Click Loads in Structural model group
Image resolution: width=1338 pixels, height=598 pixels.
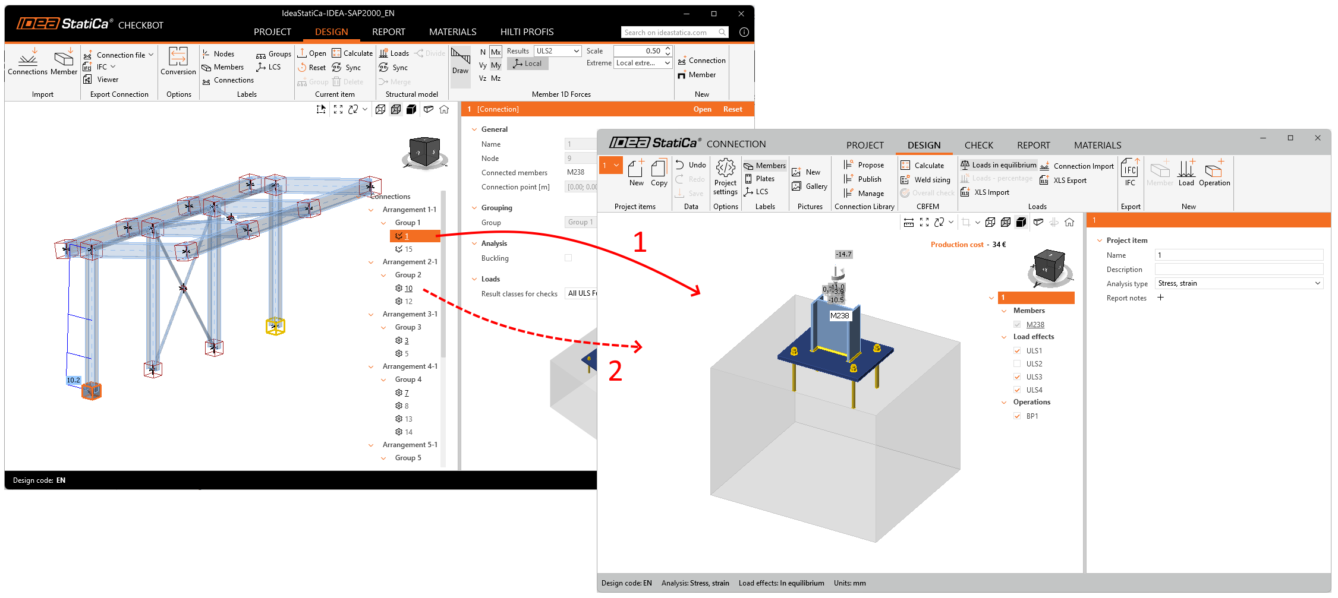click(x=394, y=53)
